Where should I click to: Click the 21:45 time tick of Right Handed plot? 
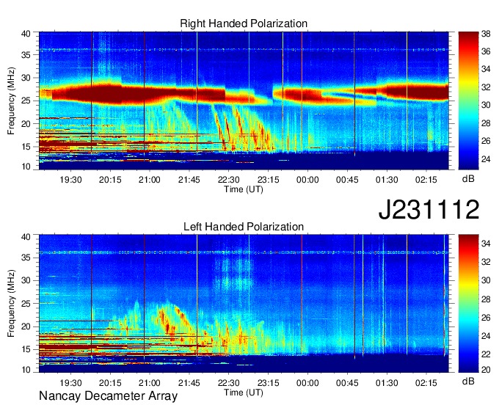coord(189,180)
